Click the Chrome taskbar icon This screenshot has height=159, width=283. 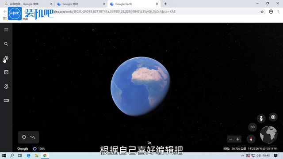(x=45, y=155)
